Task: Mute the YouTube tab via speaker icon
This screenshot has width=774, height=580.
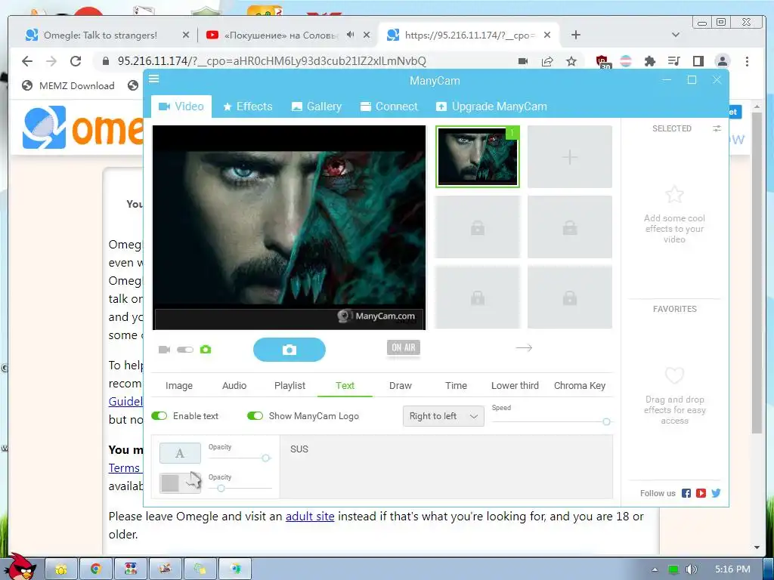Action: click(x=350, y=35)
